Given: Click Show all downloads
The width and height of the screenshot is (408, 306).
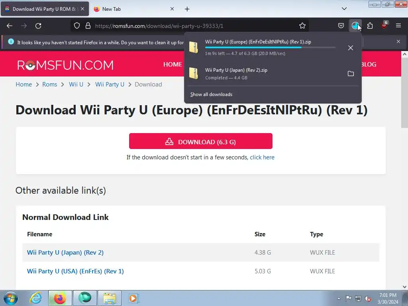Looking at the screenshot, I should coord(211,94).
